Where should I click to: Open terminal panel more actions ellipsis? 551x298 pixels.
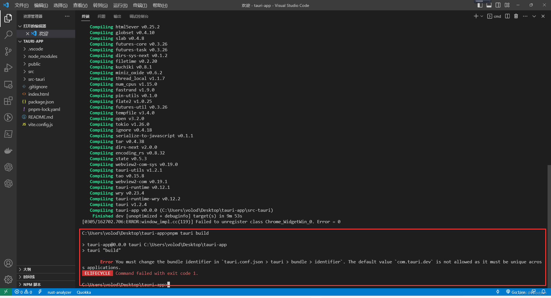click(x=525, y=16)
